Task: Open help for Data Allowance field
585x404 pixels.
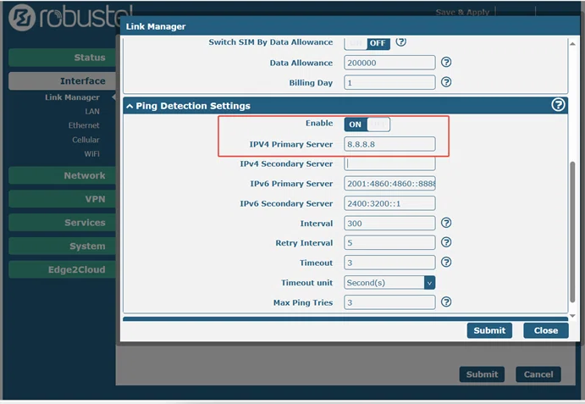Action: point(446,62)
